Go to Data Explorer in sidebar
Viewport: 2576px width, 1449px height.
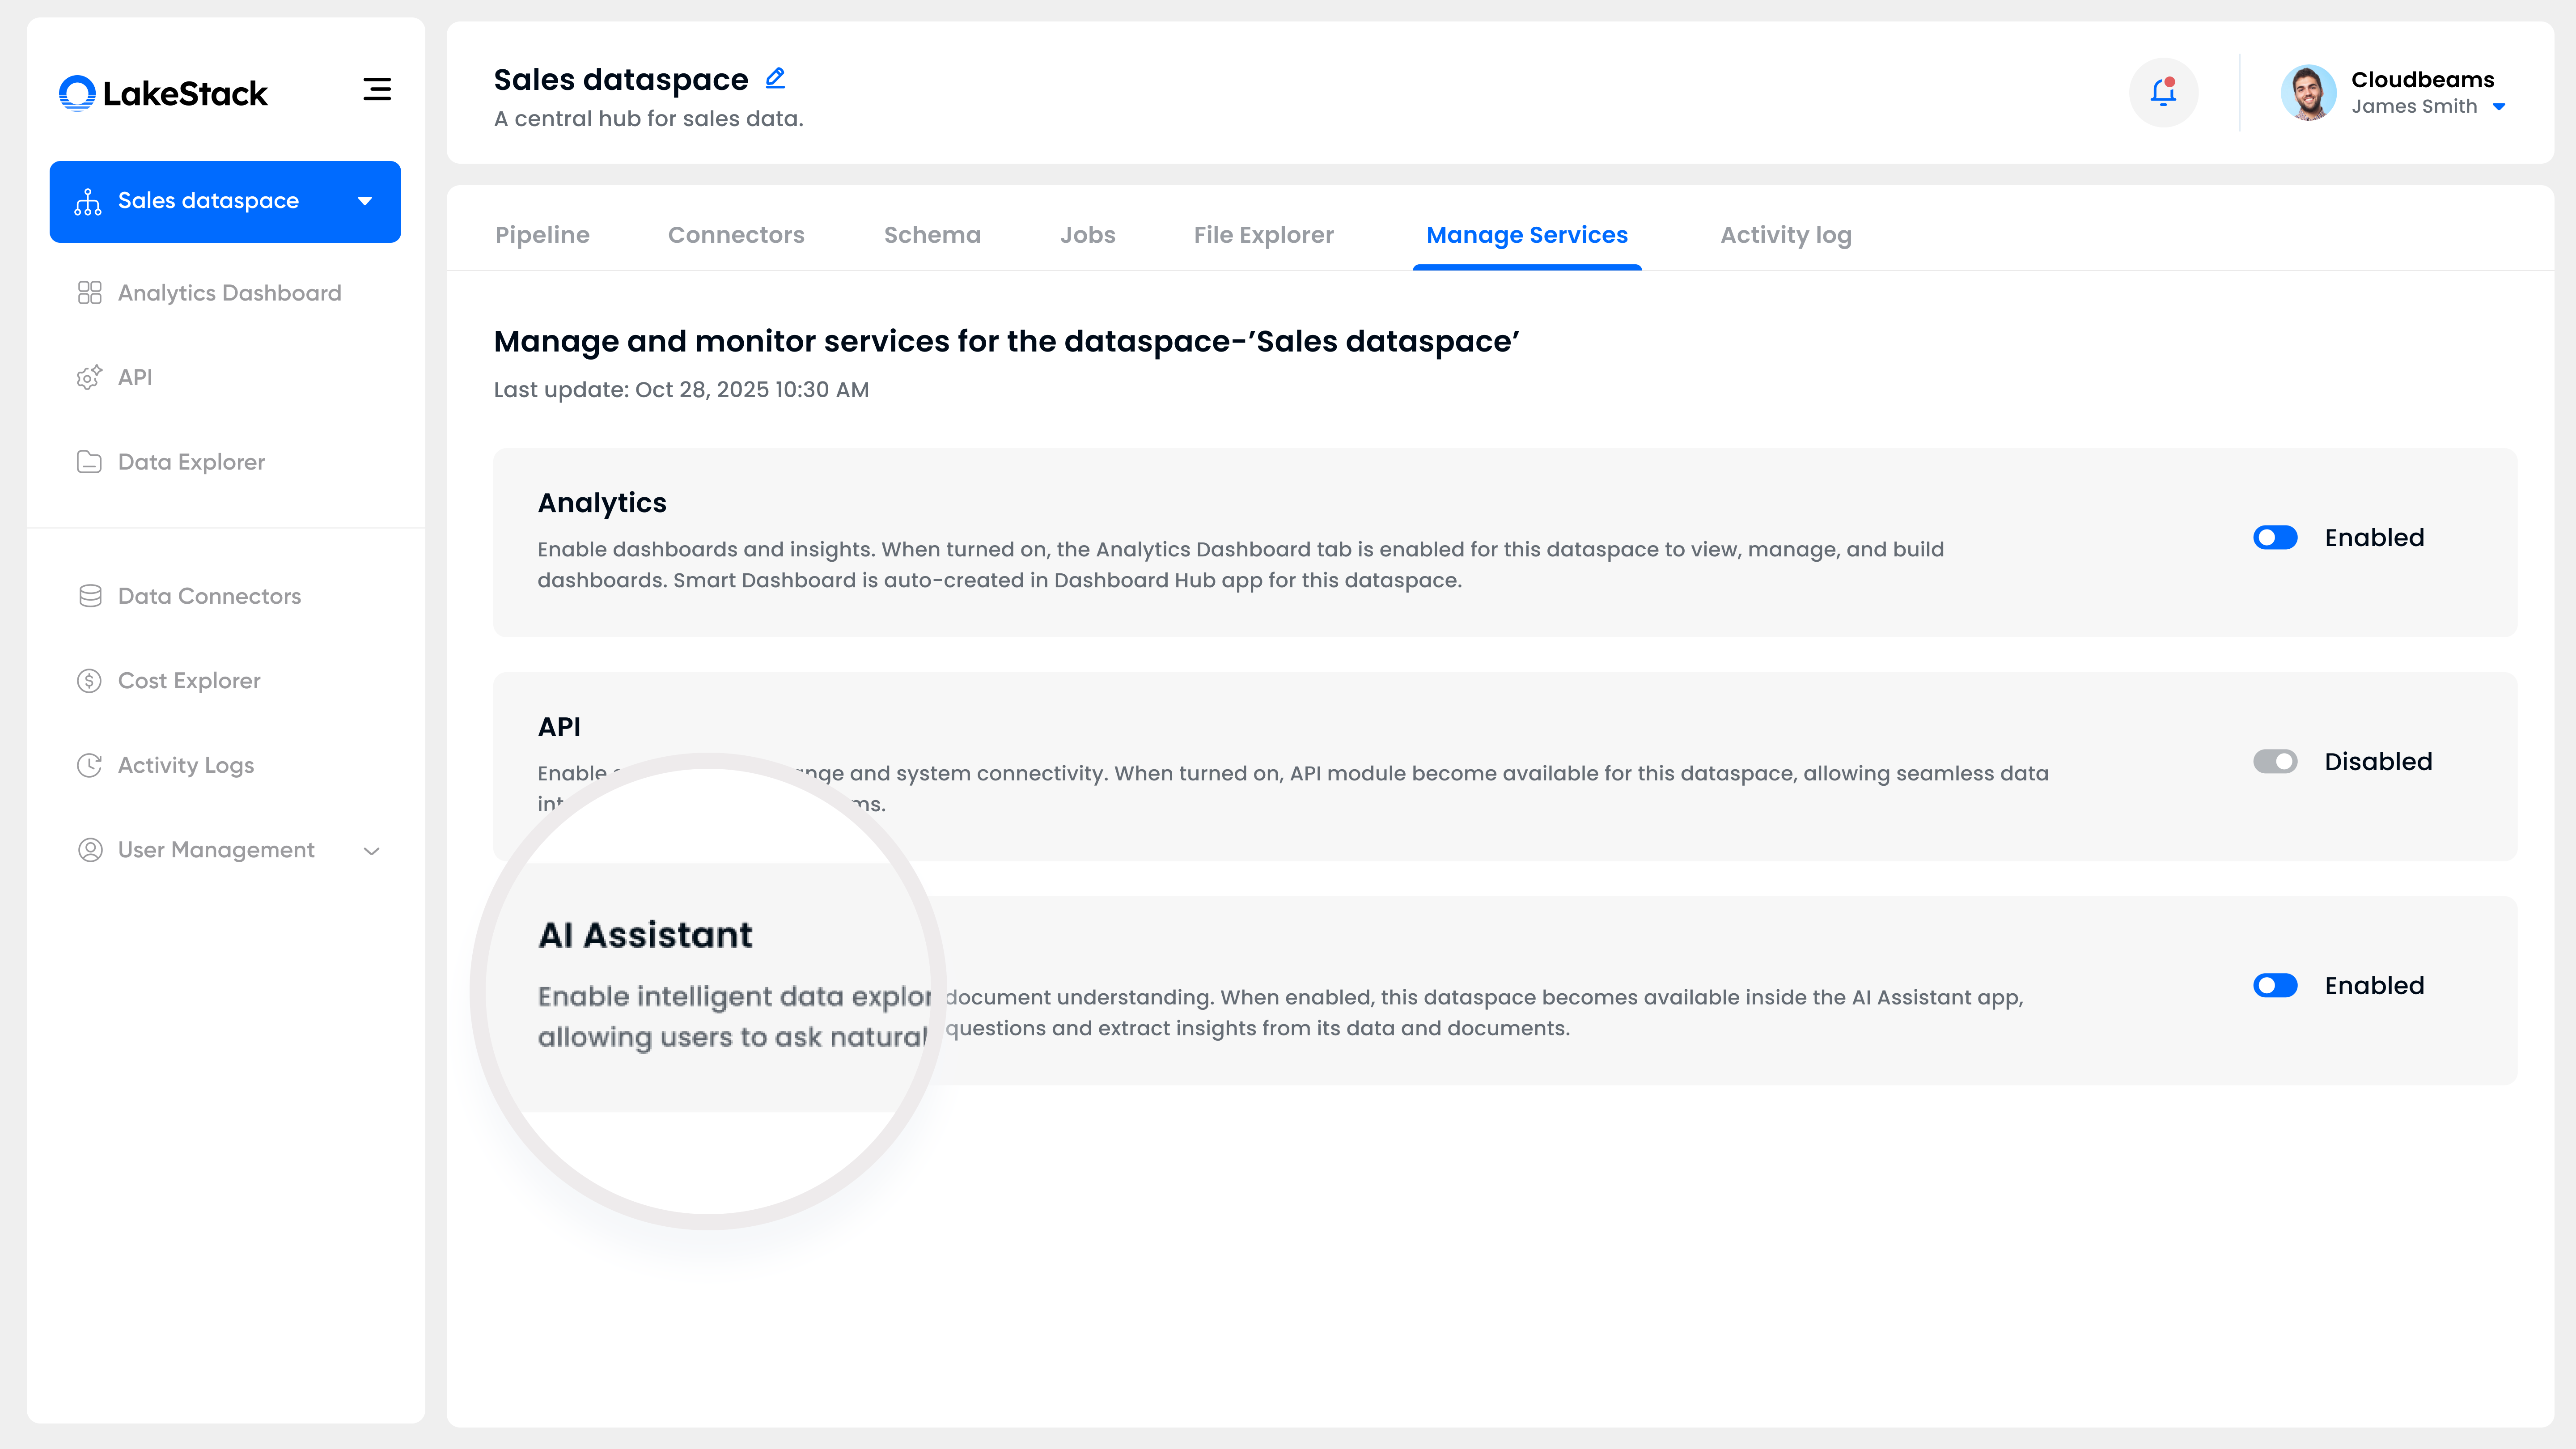tap(191, 462)
